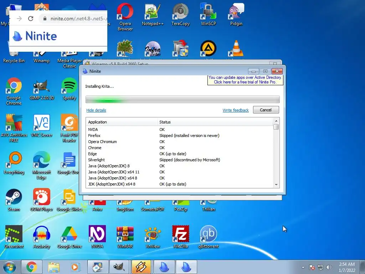The image size is (365, 274).
Task: Launch Microsoft Edge desktop icon
Action: coord(42,166)
